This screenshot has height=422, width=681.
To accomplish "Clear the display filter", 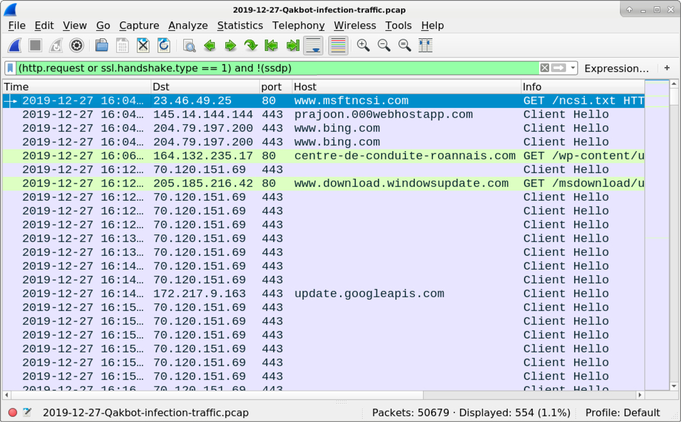I will point(545,68).
